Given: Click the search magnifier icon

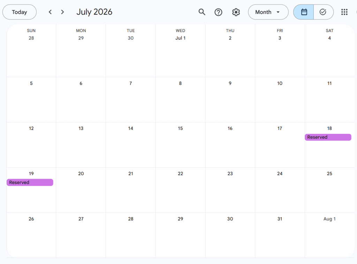Looking at the screenshot, I should (202, 12).
